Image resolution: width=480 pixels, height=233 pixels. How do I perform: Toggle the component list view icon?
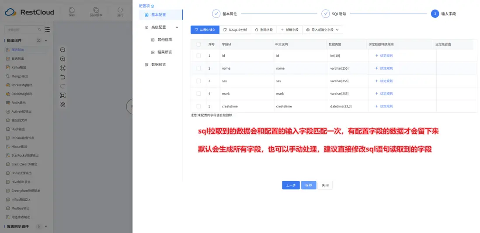[x=47, y=30]
